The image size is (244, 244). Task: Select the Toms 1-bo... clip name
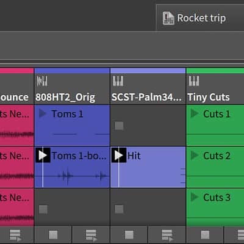point(79,156)
